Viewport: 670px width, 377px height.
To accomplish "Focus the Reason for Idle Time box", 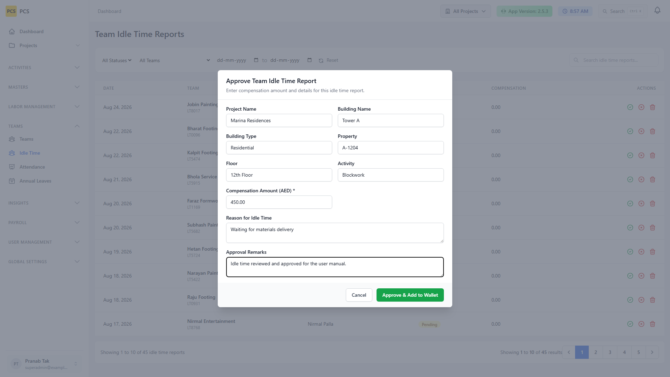I will point(335,233).
